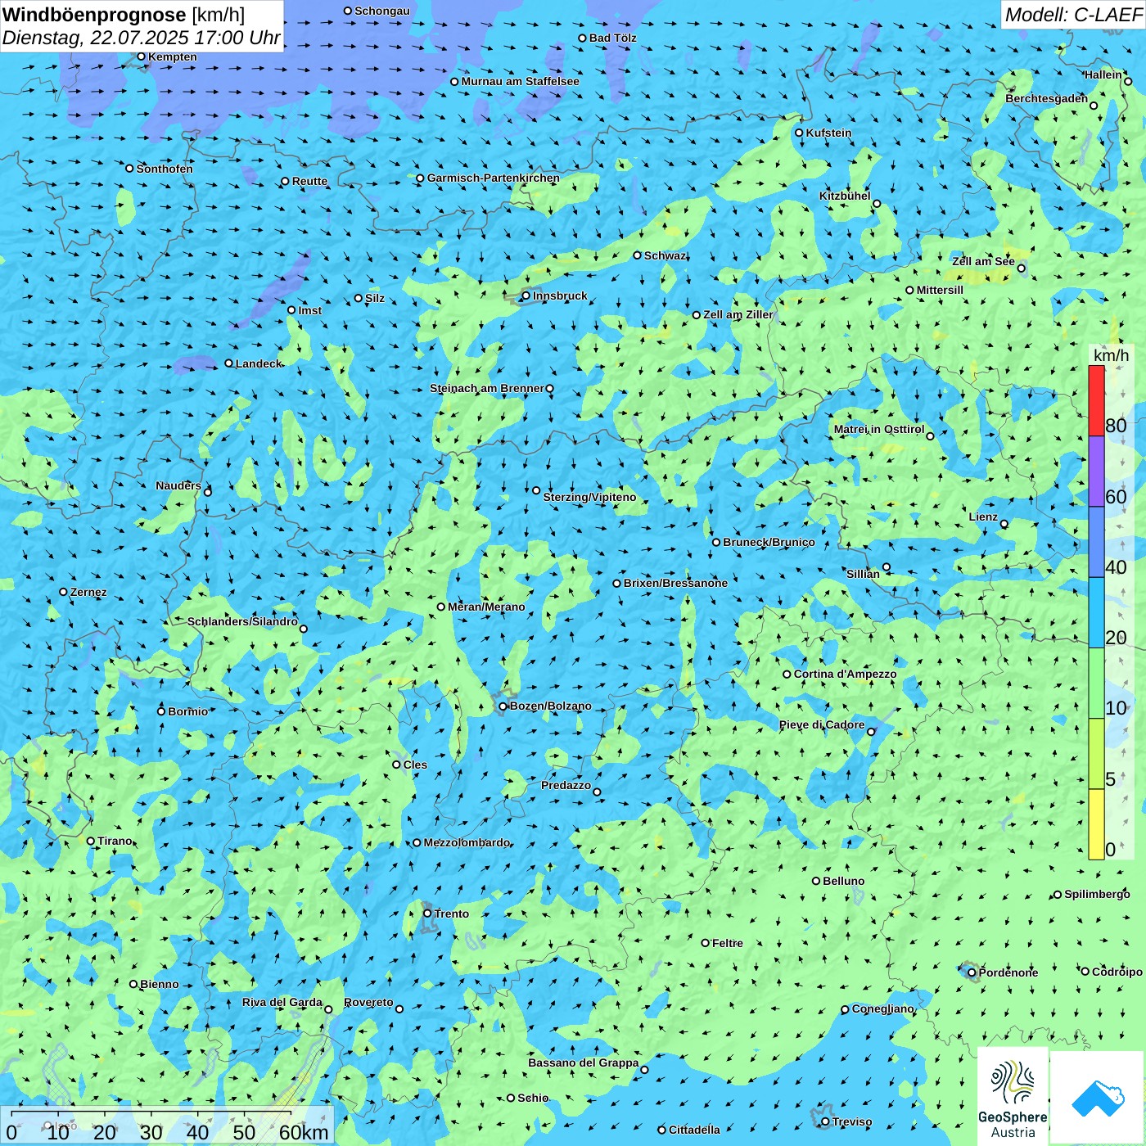Click the Zernez location dot
The image size is (1146, 1146).
(63, 592)
